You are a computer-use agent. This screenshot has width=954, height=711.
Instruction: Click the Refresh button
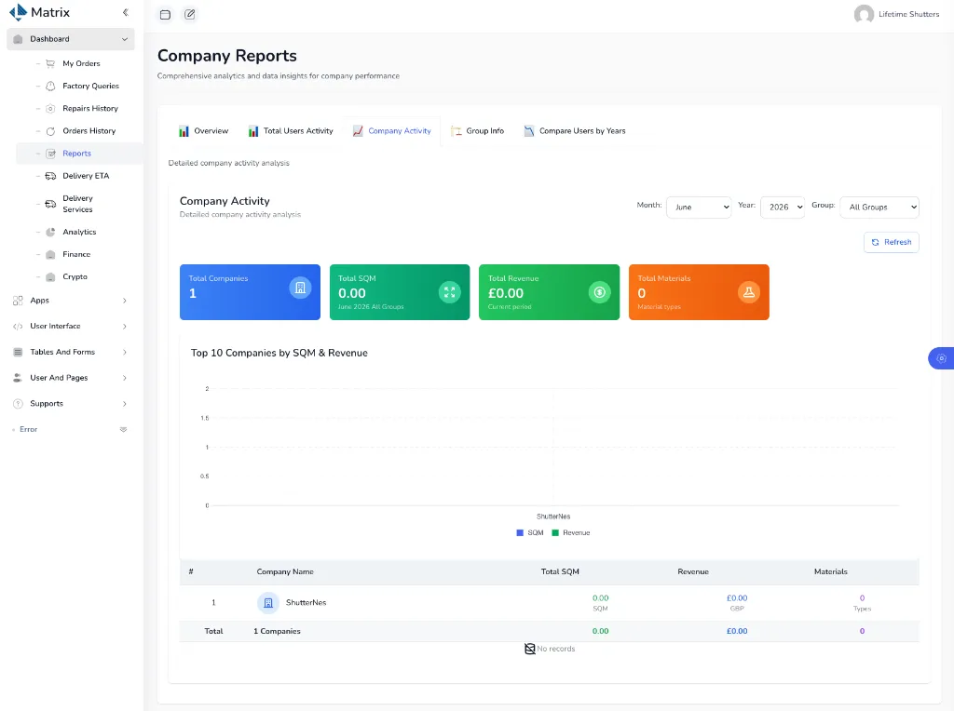click(892, 243)
